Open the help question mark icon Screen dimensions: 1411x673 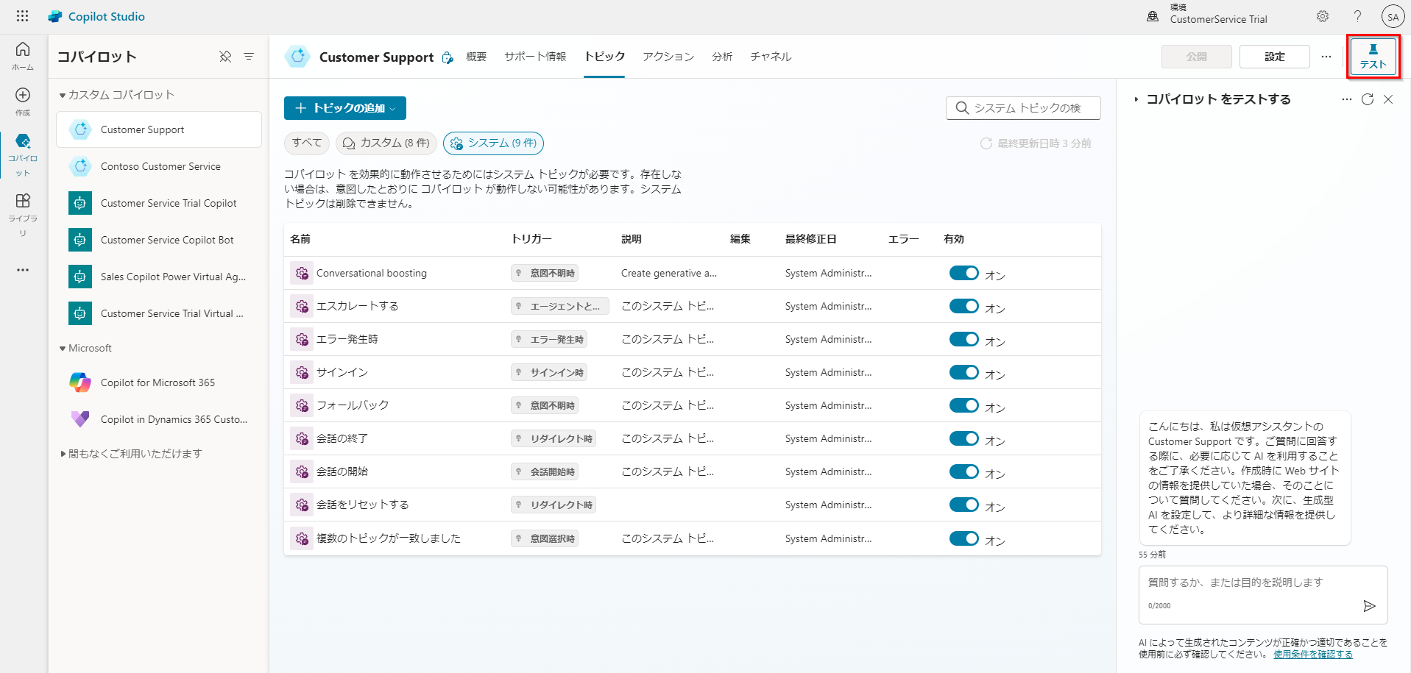[1357, 15]
